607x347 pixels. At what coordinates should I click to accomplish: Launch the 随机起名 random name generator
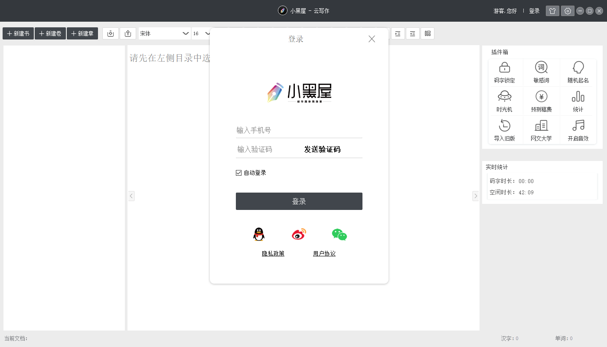click(578, 72)
